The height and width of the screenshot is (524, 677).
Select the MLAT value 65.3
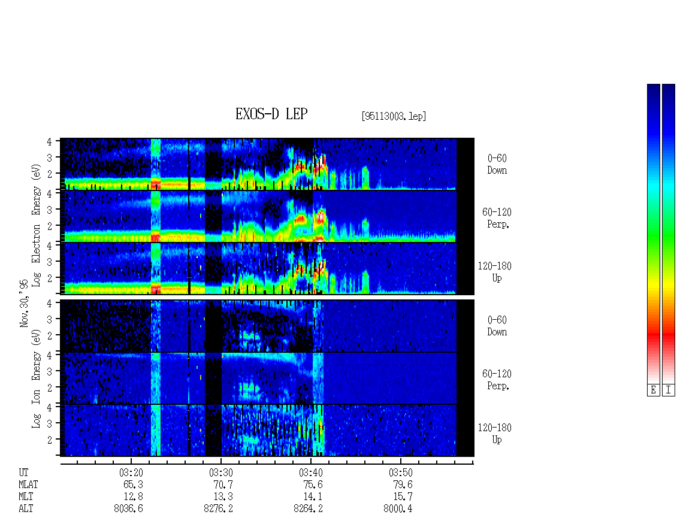(134, 484)
